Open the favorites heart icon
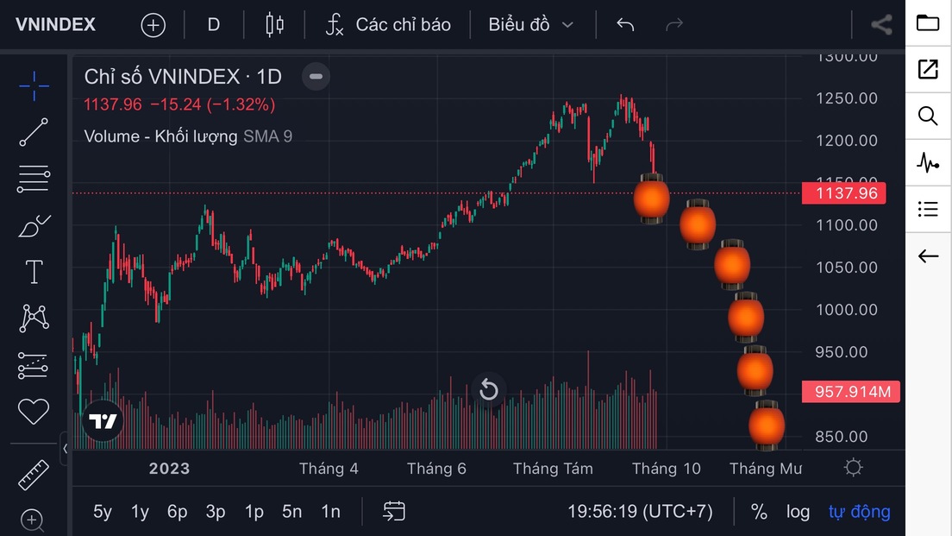 [34, 412]
